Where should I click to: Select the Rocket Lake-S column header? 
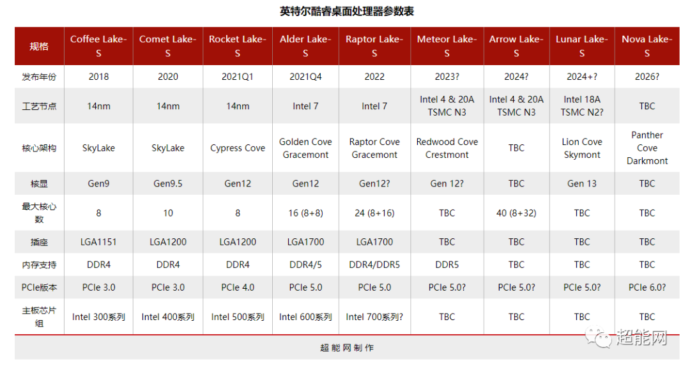point(238,46)
